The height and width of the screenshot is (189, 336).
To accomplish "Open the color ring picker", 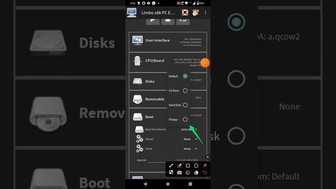I will 188,173.
